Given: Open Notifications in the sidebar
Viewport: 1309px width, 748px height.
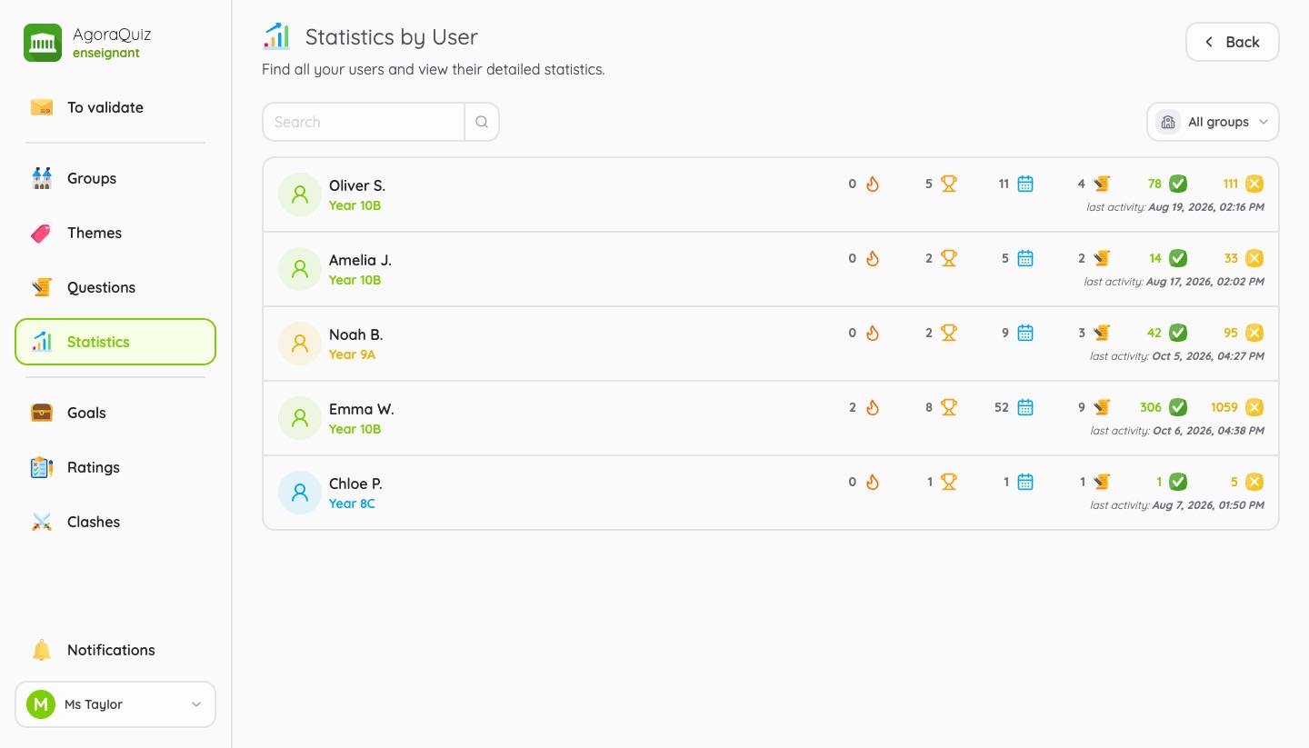Looking at the screenshot, I should (115, 650).
